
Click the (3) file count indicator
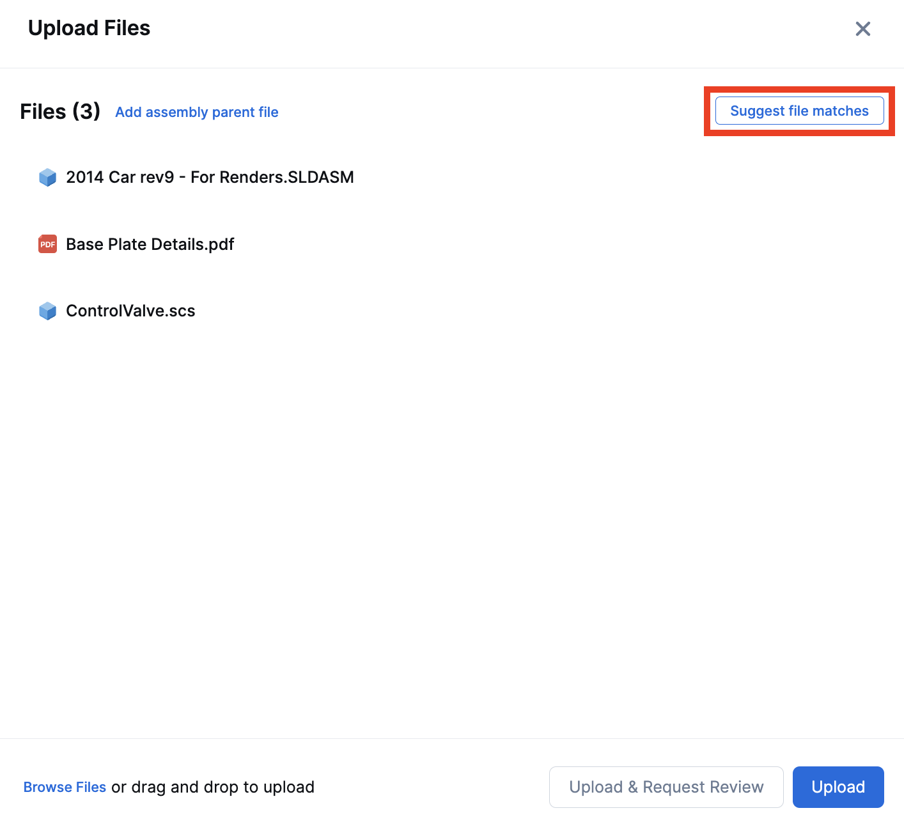click(86, 111)
